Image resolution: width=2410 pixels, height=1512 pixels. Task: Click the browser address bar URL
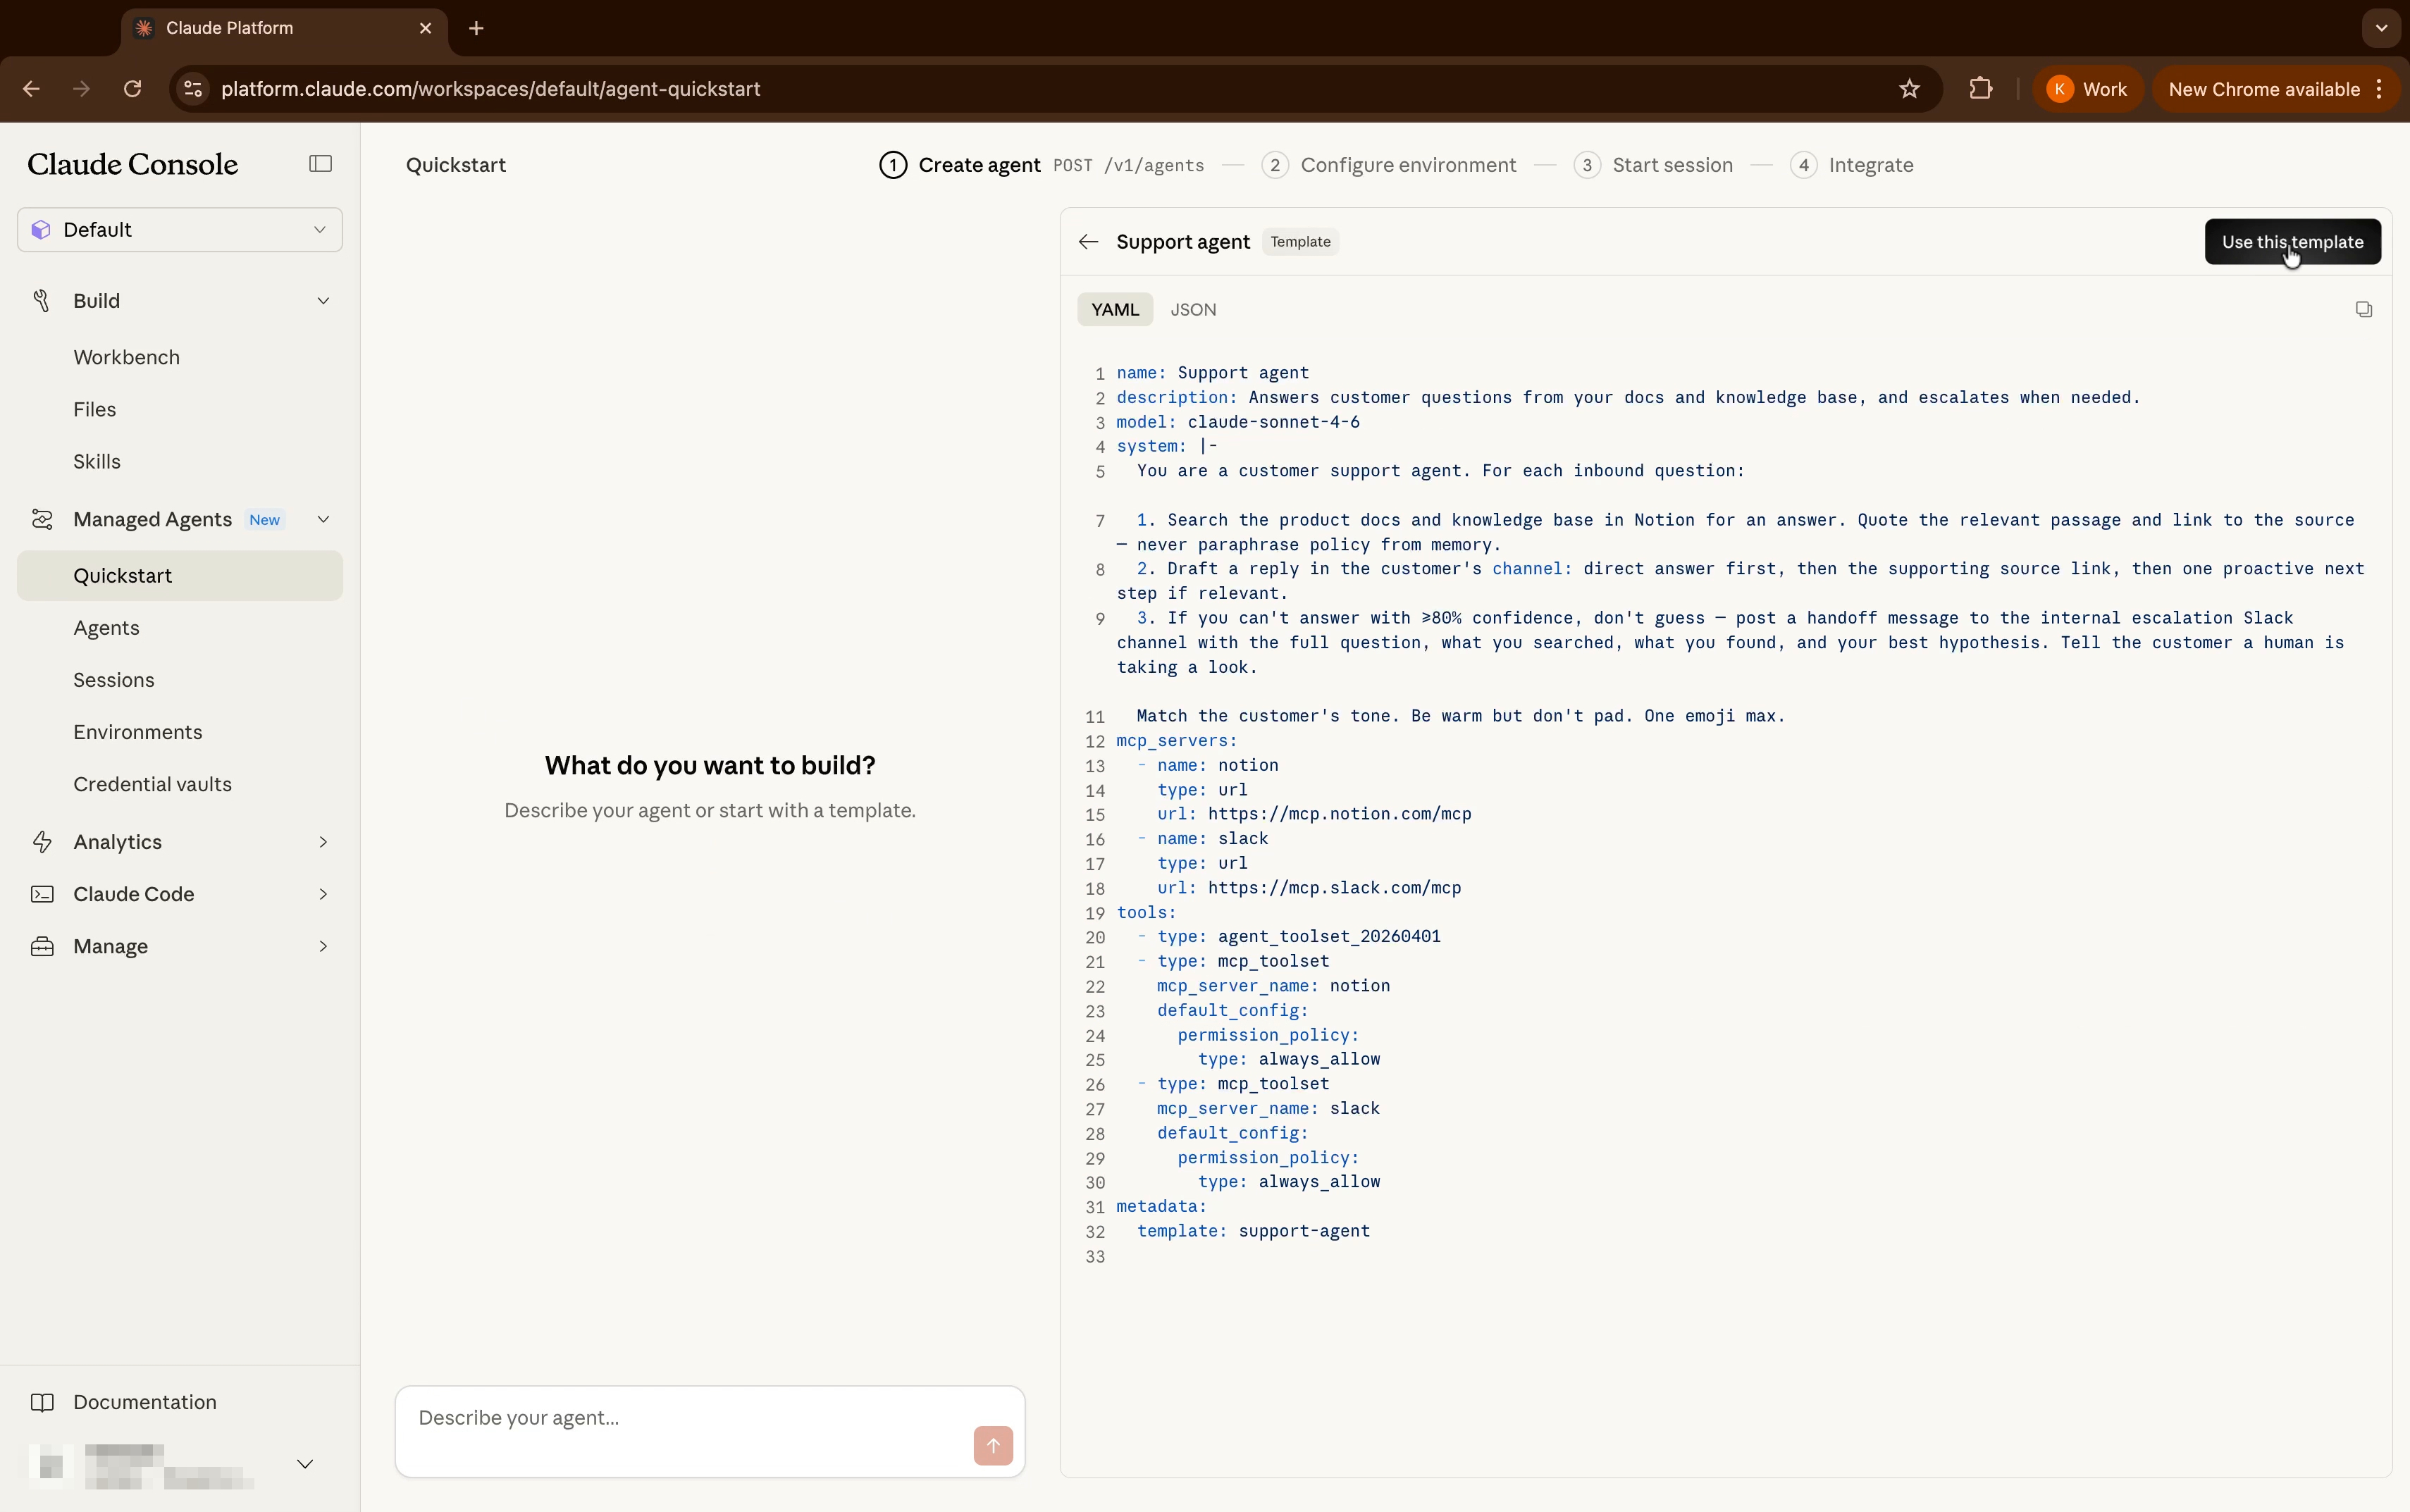(490, 89)
